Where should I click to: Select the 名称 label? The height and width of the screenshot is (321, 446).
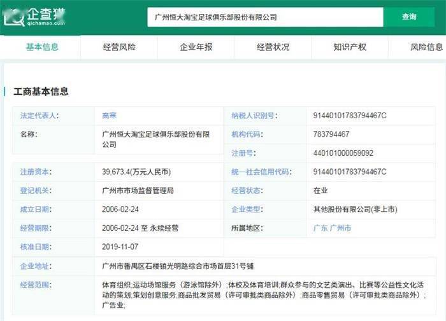(29, 134)
